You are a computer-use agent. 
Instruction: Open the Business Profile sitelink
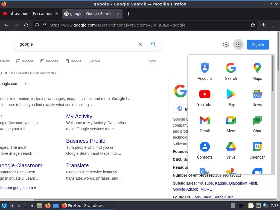tap(86, 141)
